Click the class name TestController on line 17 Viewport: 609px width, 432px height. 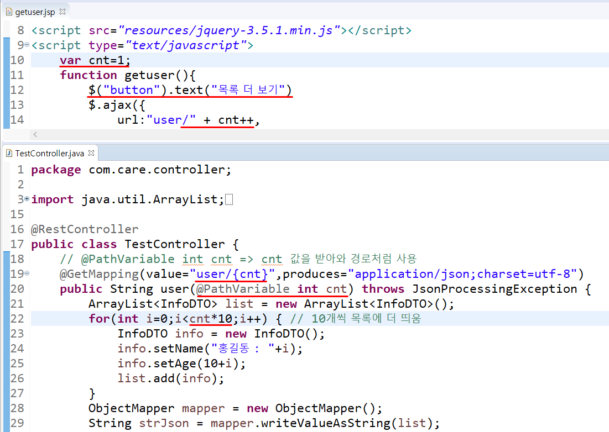[x=174, y=244]
